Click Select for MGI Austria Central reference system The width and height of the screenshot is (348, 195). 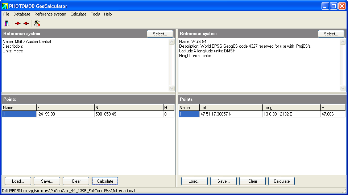click(x=160, y=34)
